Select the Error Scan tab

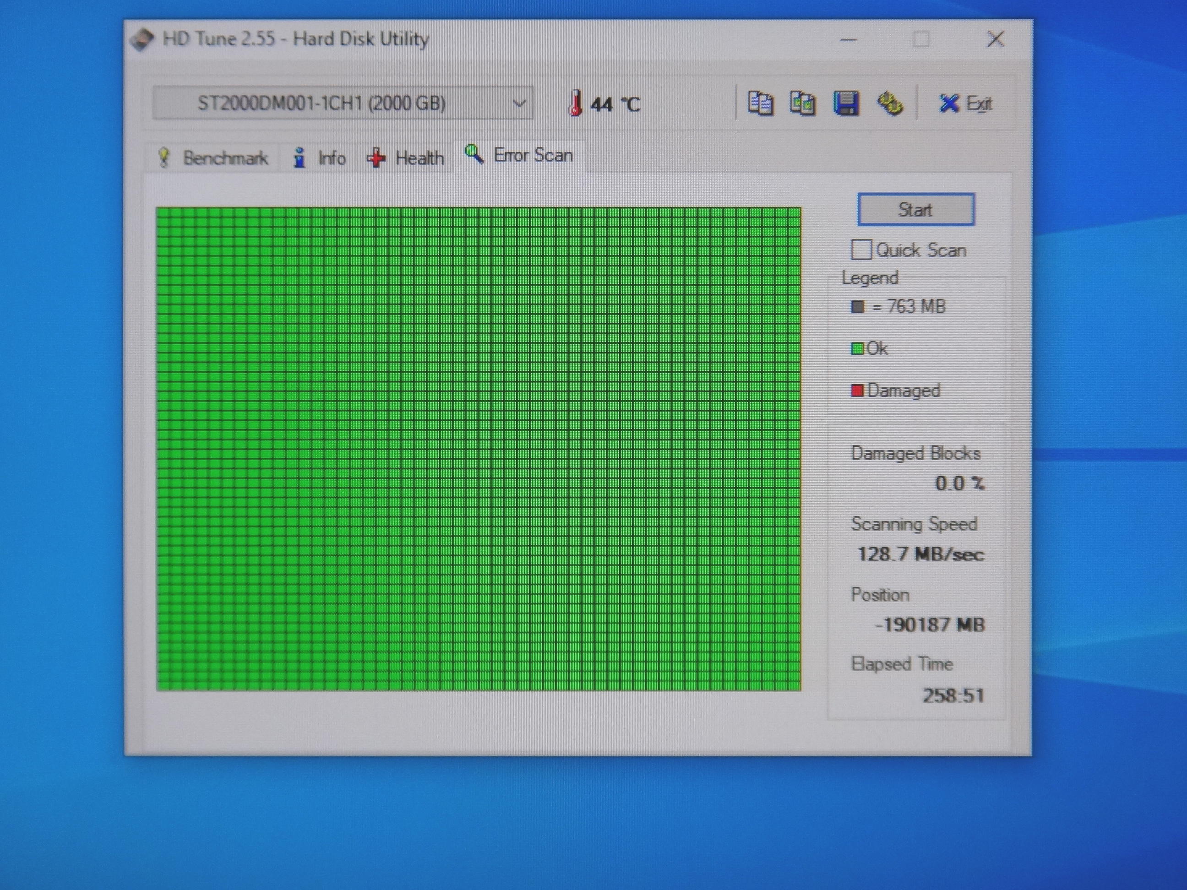click(519, 155)
